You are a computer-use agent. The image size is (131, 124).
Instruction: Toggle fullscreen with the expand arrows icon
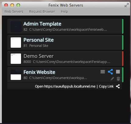[x=127, y=5]
